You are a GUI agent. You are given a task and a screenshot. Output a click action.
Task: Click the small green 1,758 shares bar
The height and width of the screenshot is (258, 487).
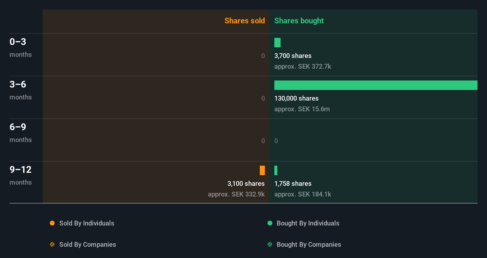point(276,170)
